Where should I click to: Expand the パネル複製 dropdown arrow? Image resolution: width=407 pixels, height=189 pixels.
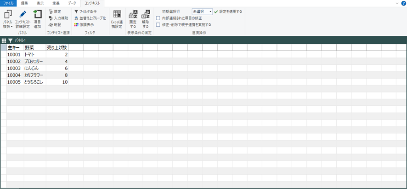point(12,27)
